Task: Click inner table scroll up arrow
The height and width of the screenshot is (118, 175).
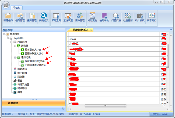Action: pos(168,34)
